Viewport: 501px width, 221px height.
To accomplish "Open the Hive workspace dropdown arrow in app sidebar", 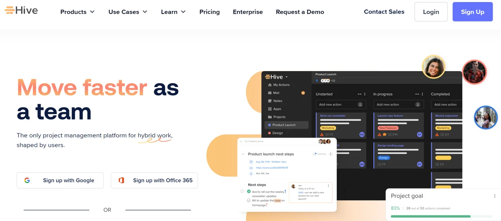I will pyautogui.click(x=287, y=77).
